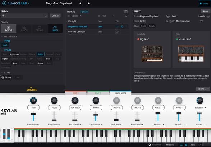
Task: Filter by Organs category
Action: [39, 28]
